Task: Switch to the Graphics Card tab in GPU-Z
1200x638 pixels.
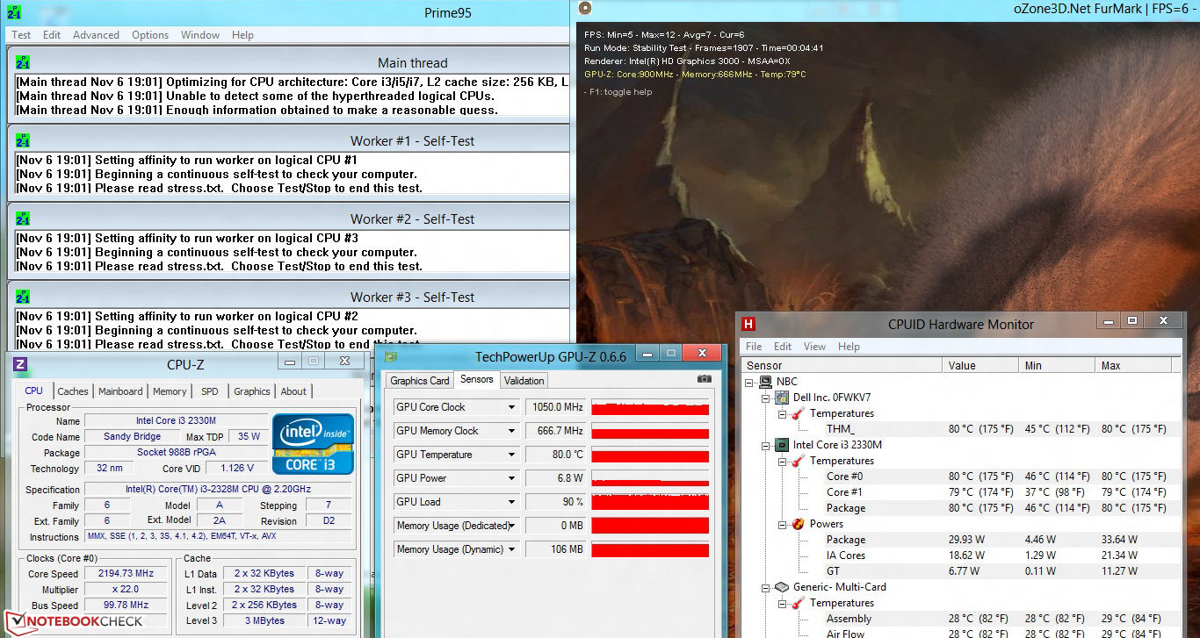Action: (420, 381)
